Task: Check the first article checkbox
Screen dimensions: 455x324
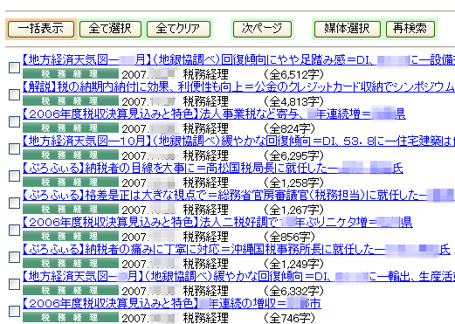Action: coord(14,67)
